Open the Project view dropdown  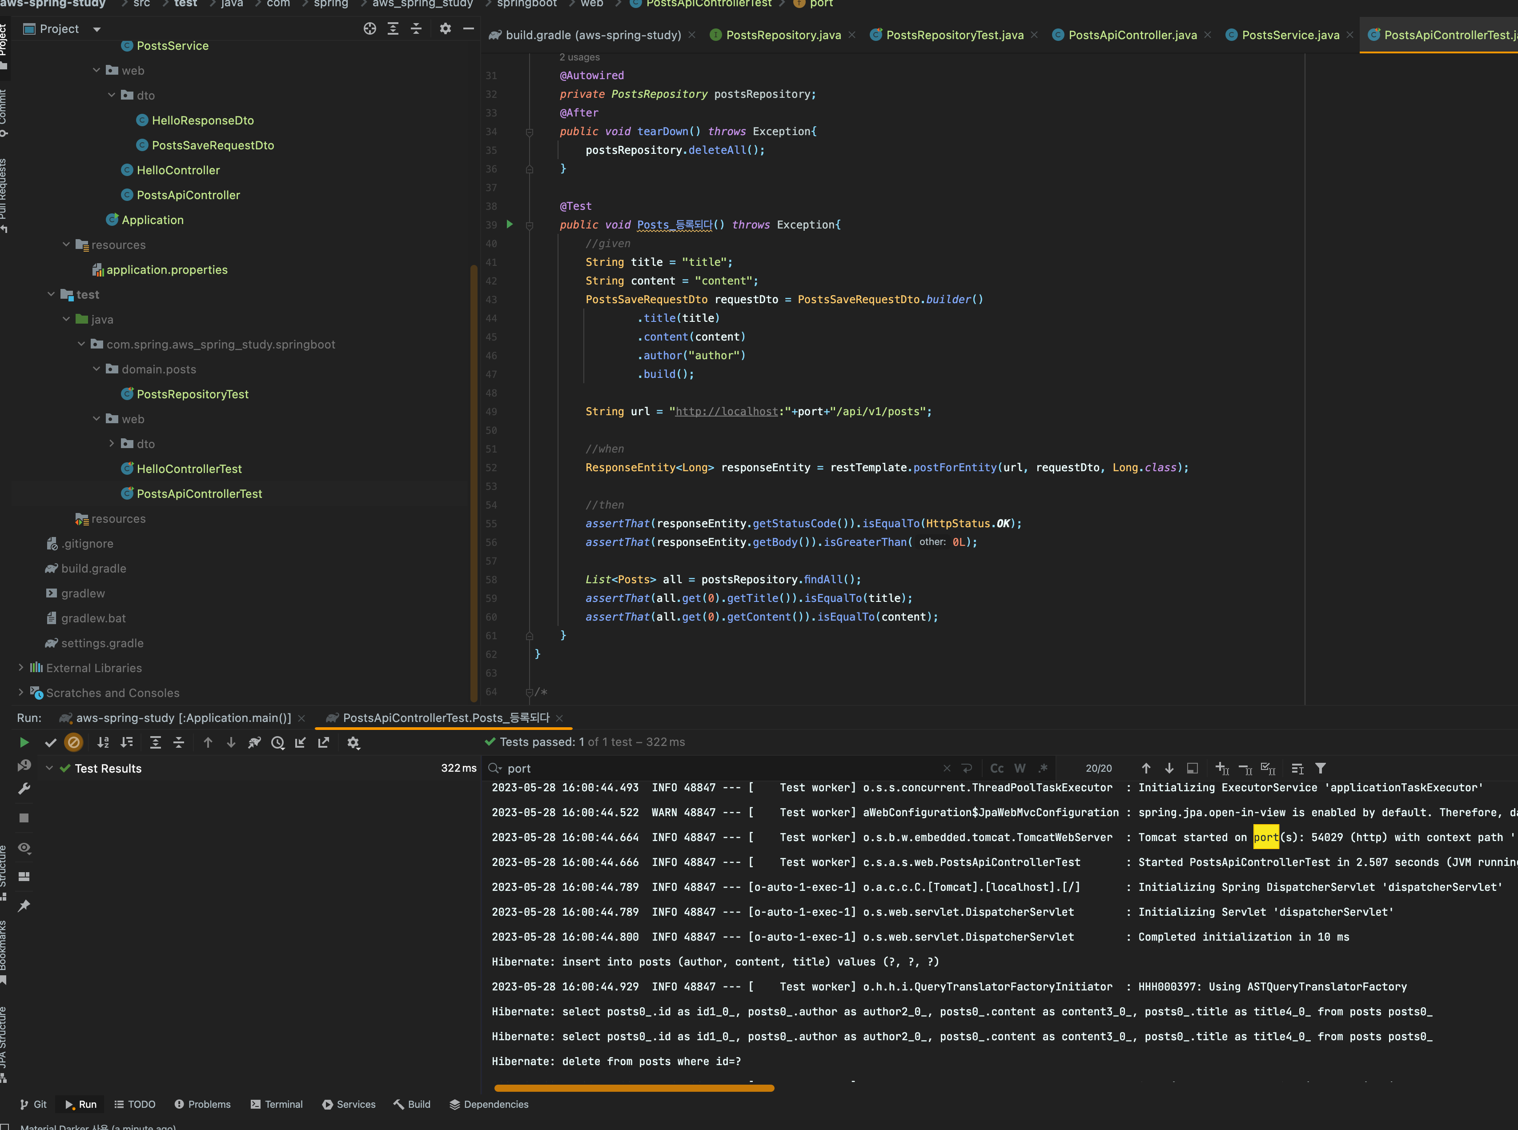pyautogui.click(x=96, y=29)
